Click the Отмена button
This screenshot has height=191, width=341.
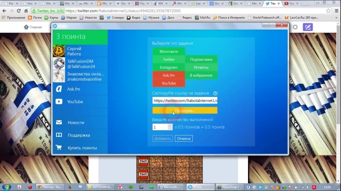coord(184,139)
